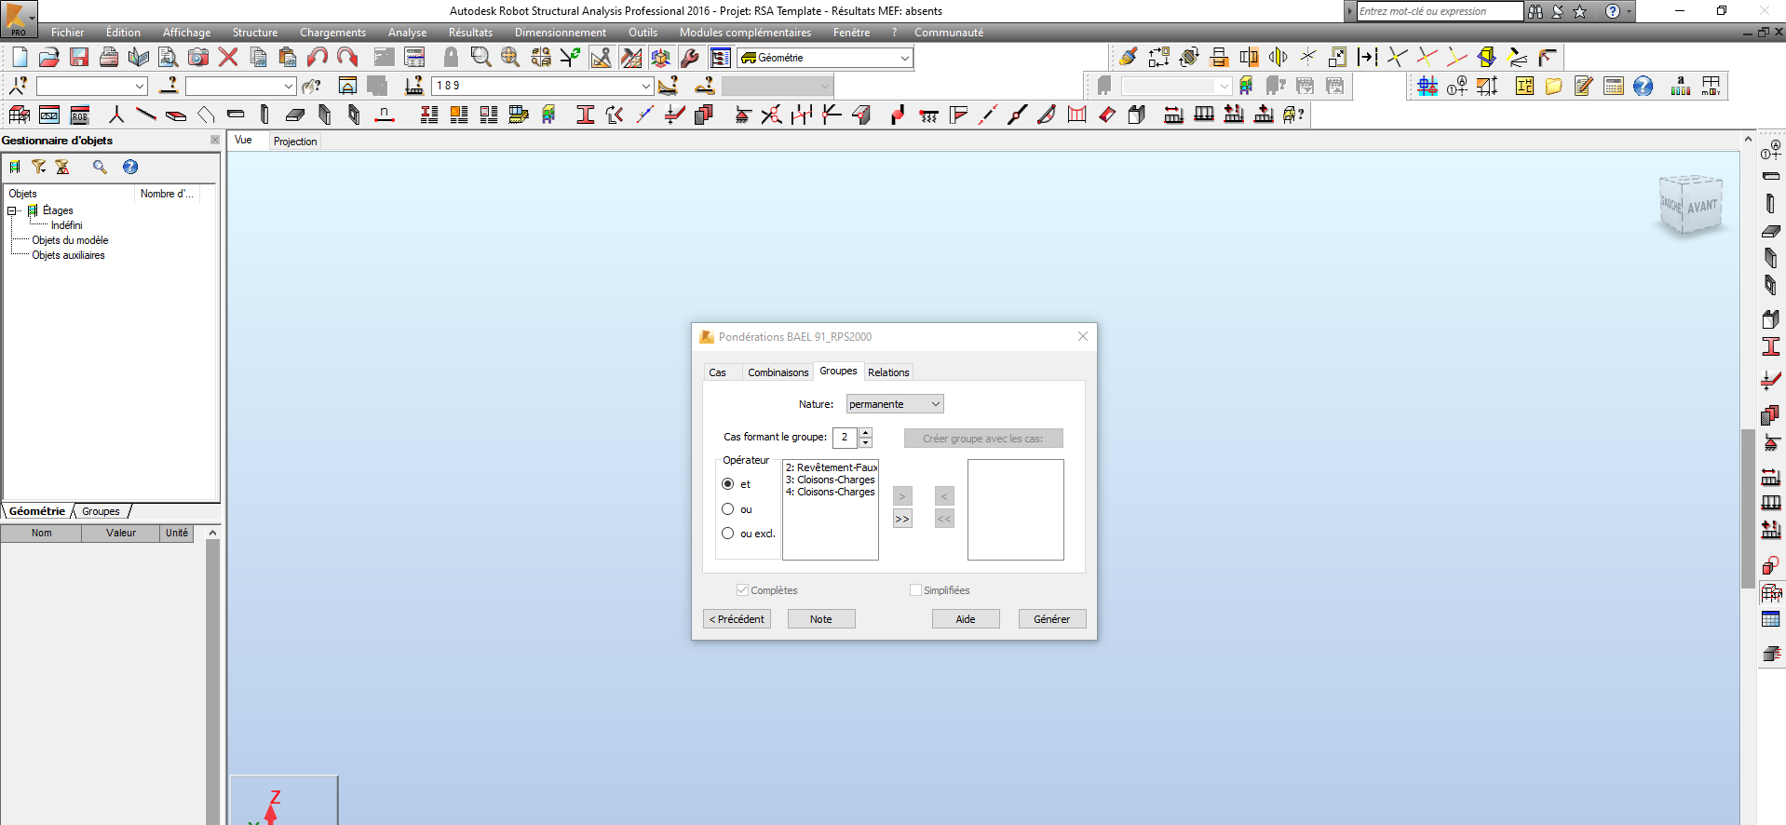1786x825 pixels.
Task: Click the blue help question mark icon
Action: tap(1644, 87)
